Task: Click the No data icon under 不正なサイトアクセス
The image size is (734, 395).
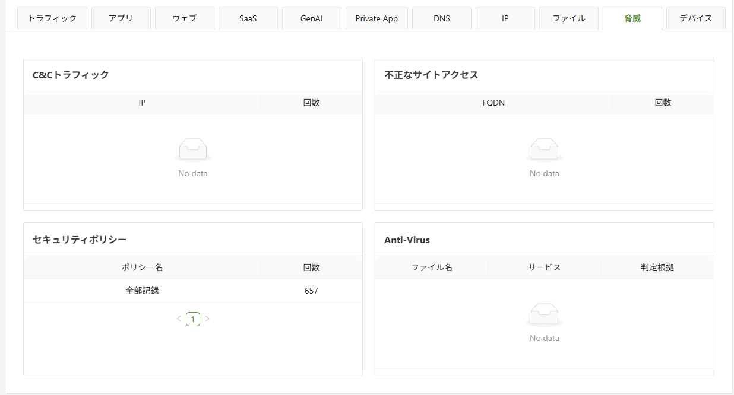Action: [x=544, y=149]
